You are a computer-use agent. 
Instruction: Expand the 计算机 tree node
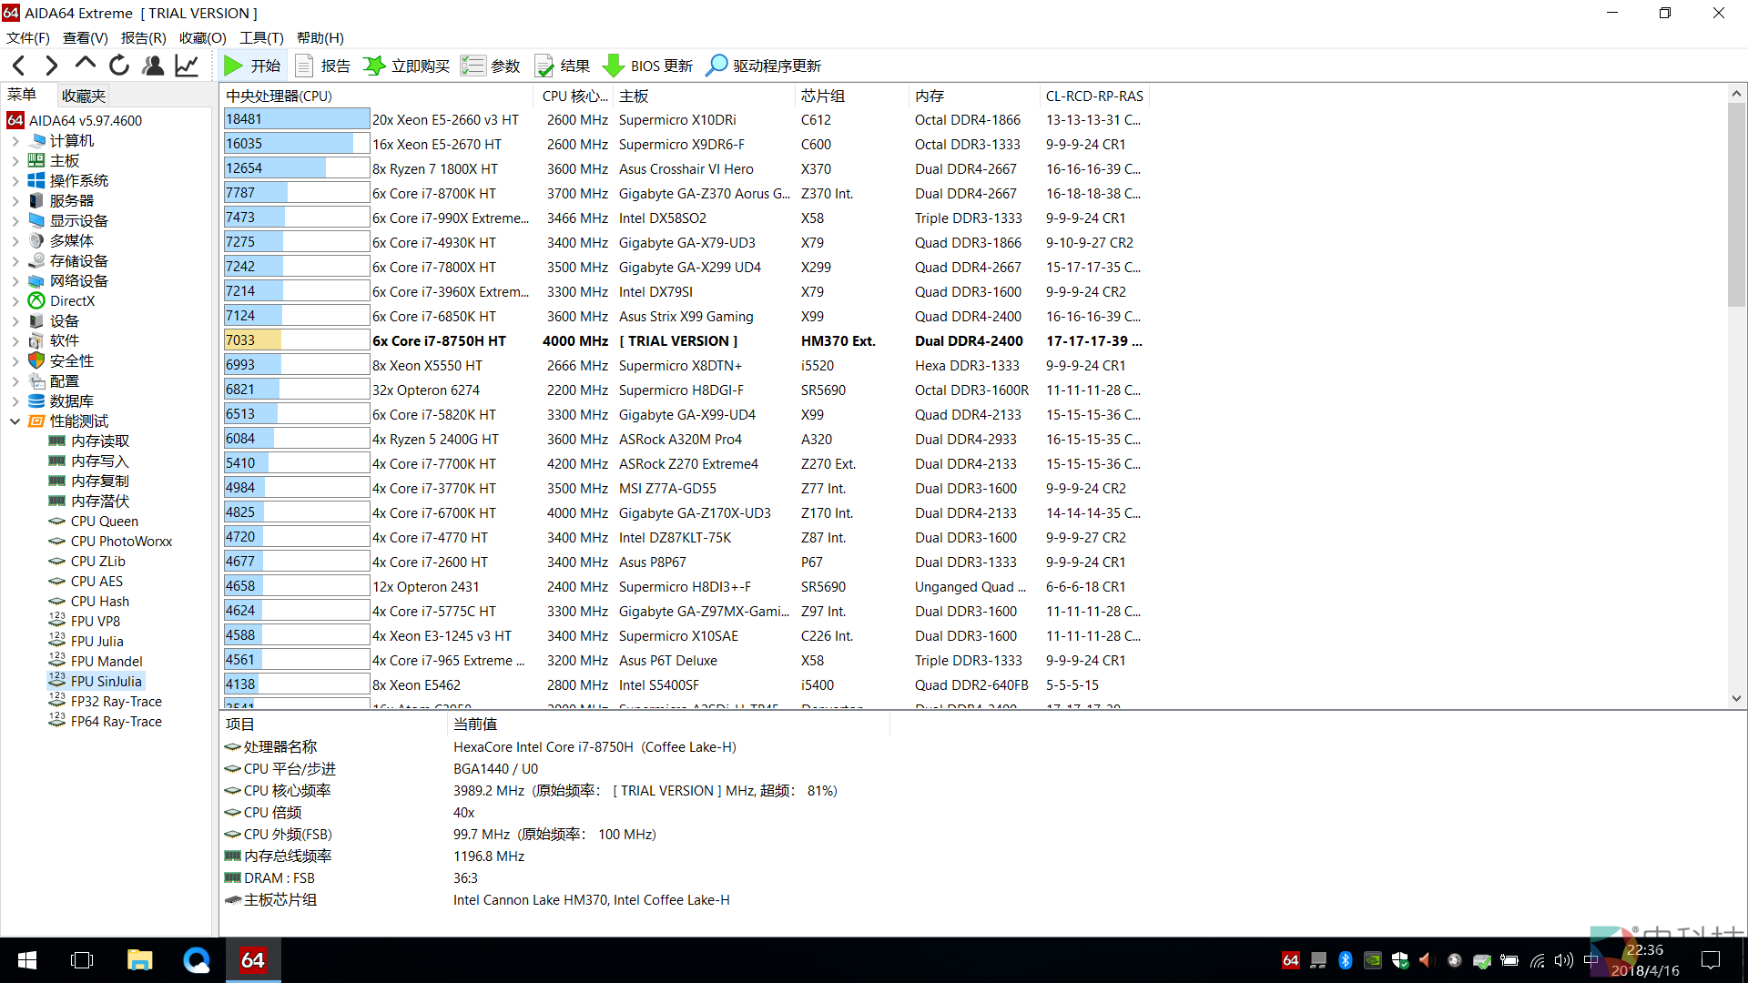(15, 141)
